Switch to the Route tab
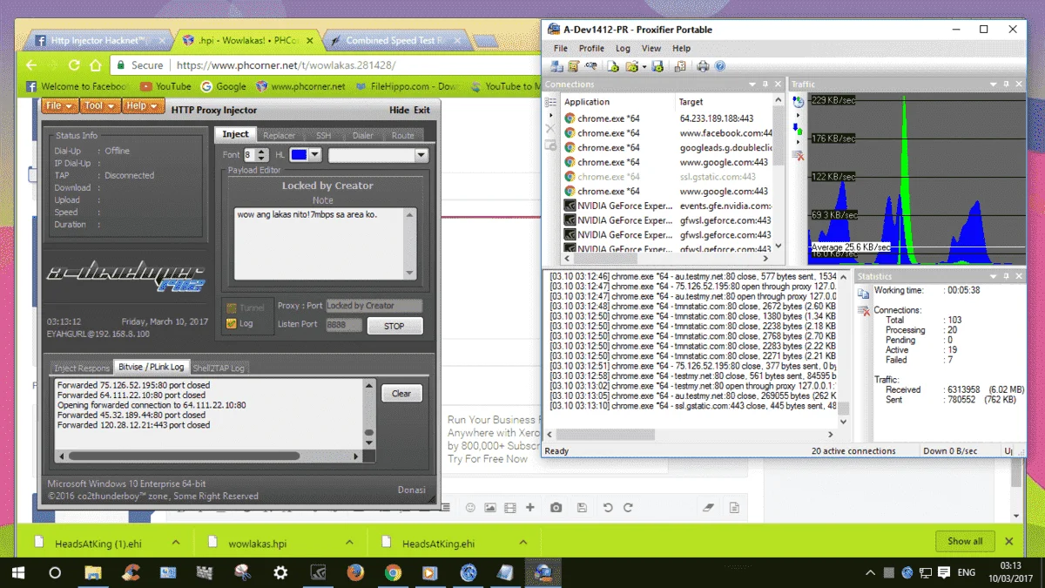 click(403, 135)
